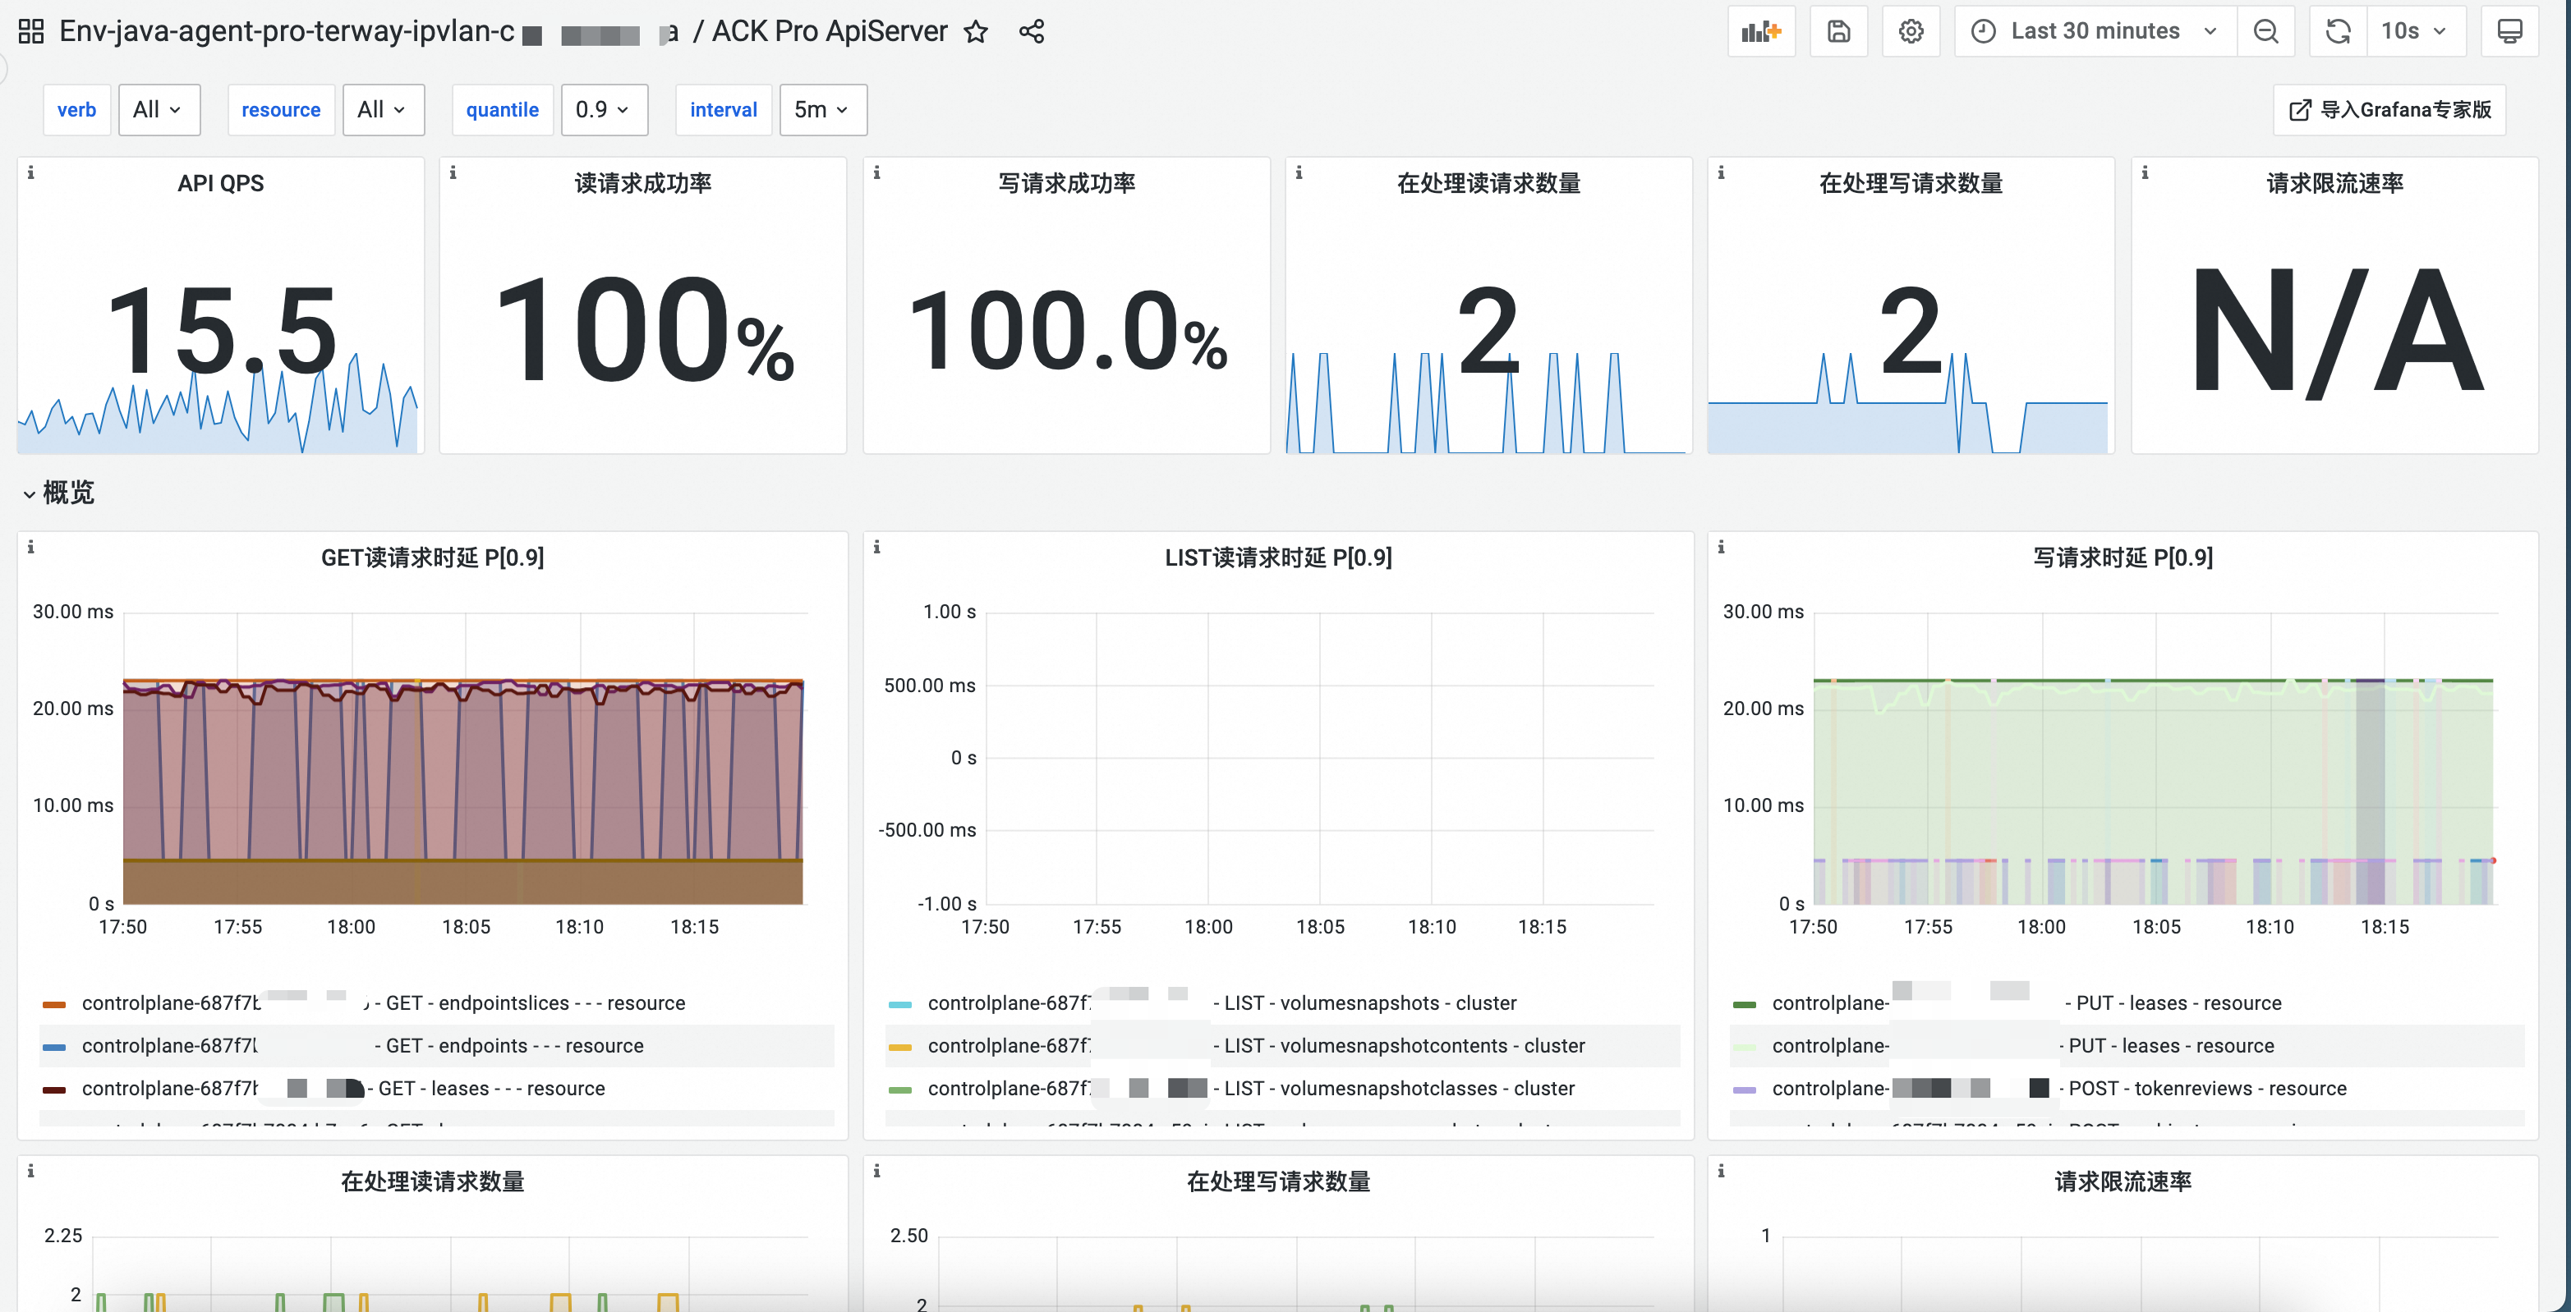The width and height of the screenshot is (2571, 1312).
Task: Show info for bottom 请求限流速率 graph
Action: (x=1721, y=1170)
